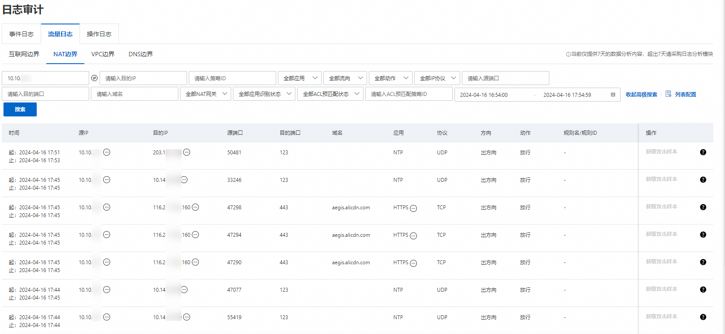This screenshot has height=334, width=725.
Task: Select the 流量日志 tab
Action: tap(60, 34)
